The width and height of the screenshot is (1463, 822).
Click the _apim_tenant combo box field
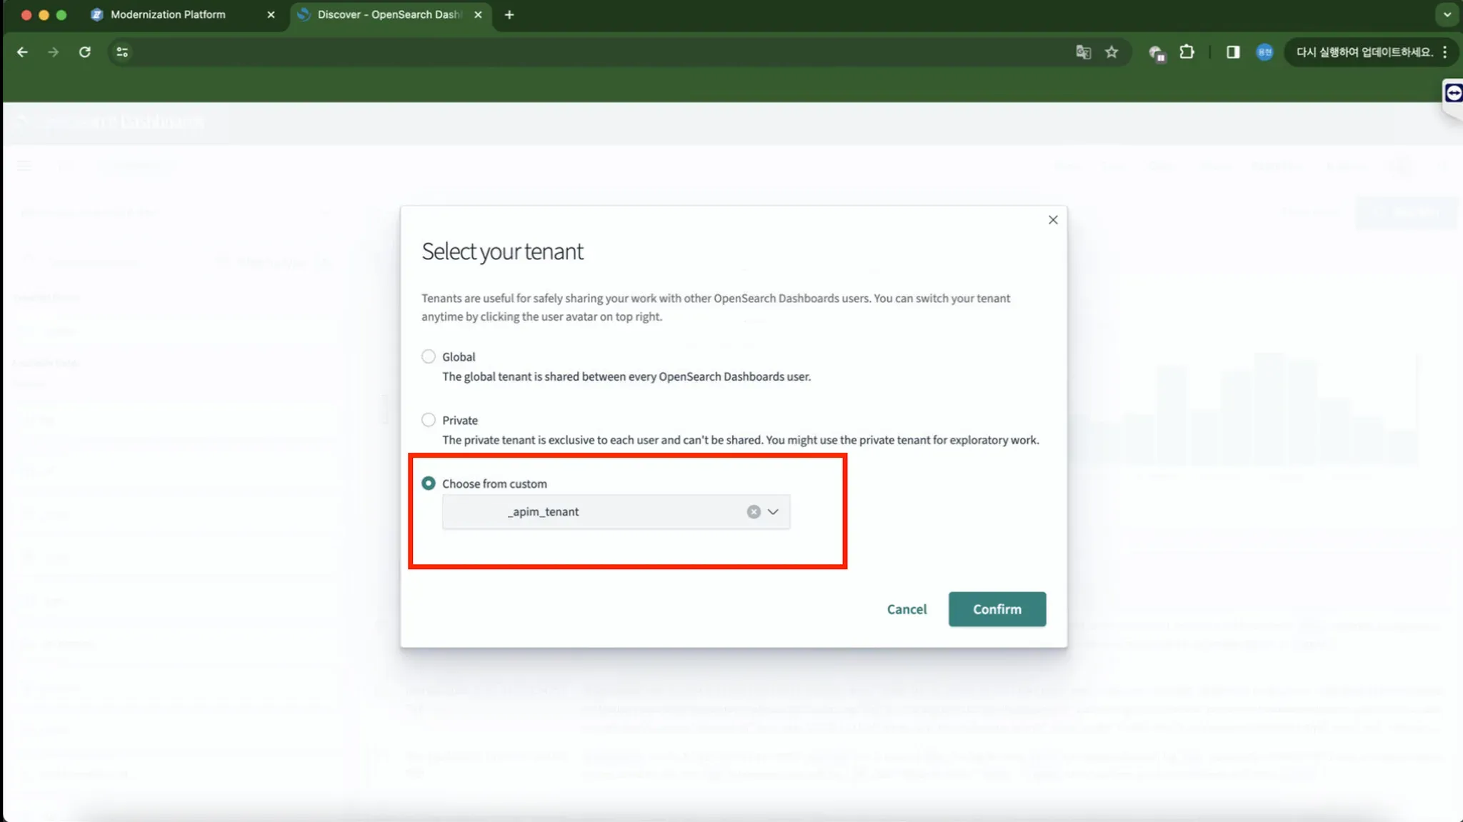click(x=616, y=512)
